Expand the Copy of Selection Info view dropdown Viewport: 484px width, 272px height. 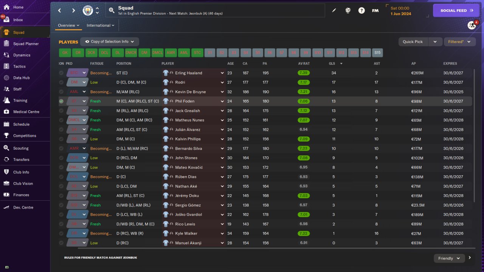[x=110, y=42]
